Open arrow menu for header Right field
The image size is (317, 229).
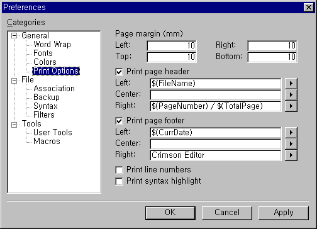[x=291, y=106]
